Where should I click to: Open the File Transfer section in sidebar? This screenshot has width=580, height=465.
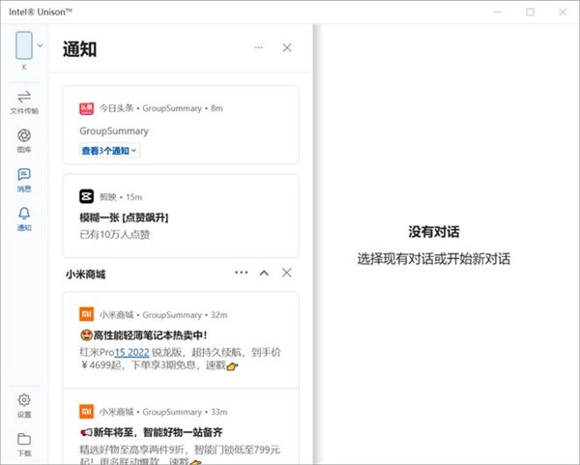tap(24, 101)
